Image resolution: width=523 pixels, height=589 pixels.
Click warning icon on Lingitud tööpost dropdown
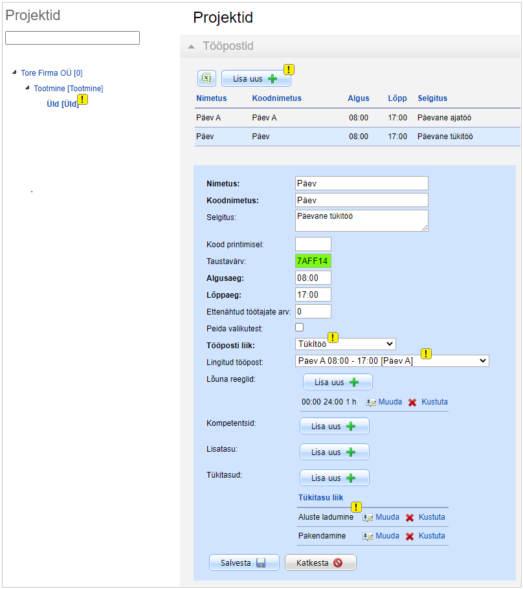click(426, 354)
